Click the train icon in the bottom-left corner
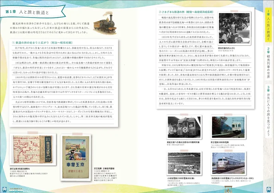The width and height of the screenshot is (274, 193). pos(5,189)
